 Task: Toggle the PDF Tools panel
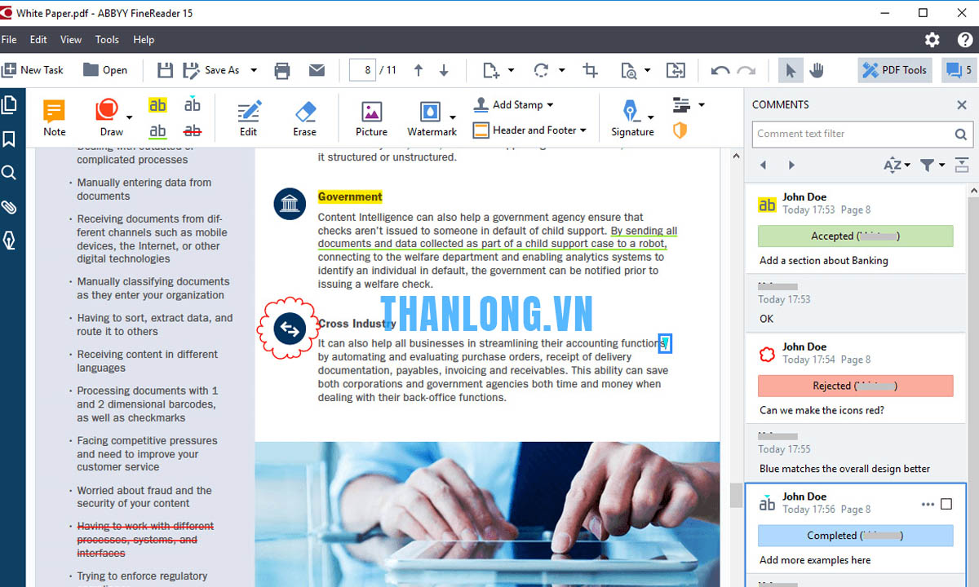click(x=895, y=70)
